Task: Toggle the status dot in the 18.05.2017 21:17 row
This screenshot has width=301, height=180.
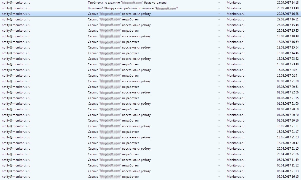Action: pos(219,132)
